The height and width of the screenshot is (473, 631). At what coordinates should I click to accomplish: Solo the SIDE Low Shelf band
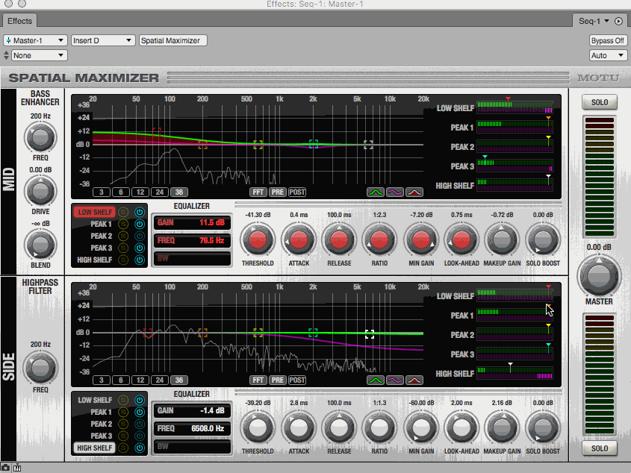[123, 400]
